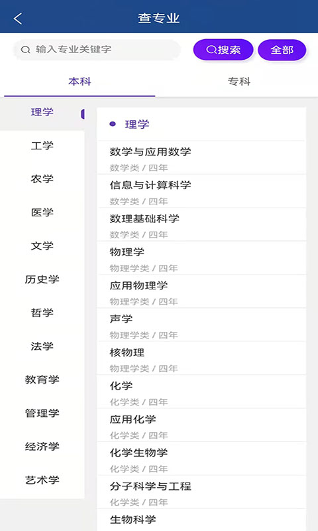Tap the 搜索 button
This screenshot has height=531, width=318.
coord(223,50)
